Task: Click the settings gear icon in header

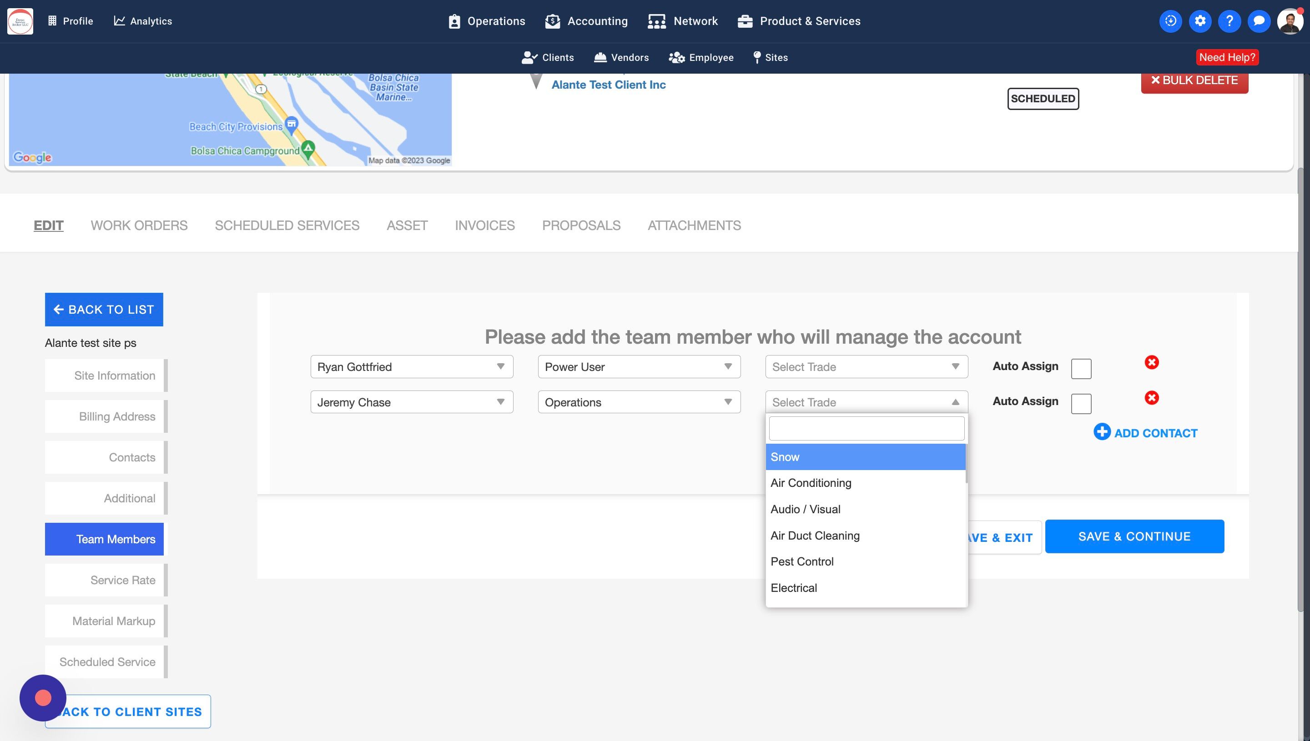Action: pyautogui.click(x=1200, y=21)
